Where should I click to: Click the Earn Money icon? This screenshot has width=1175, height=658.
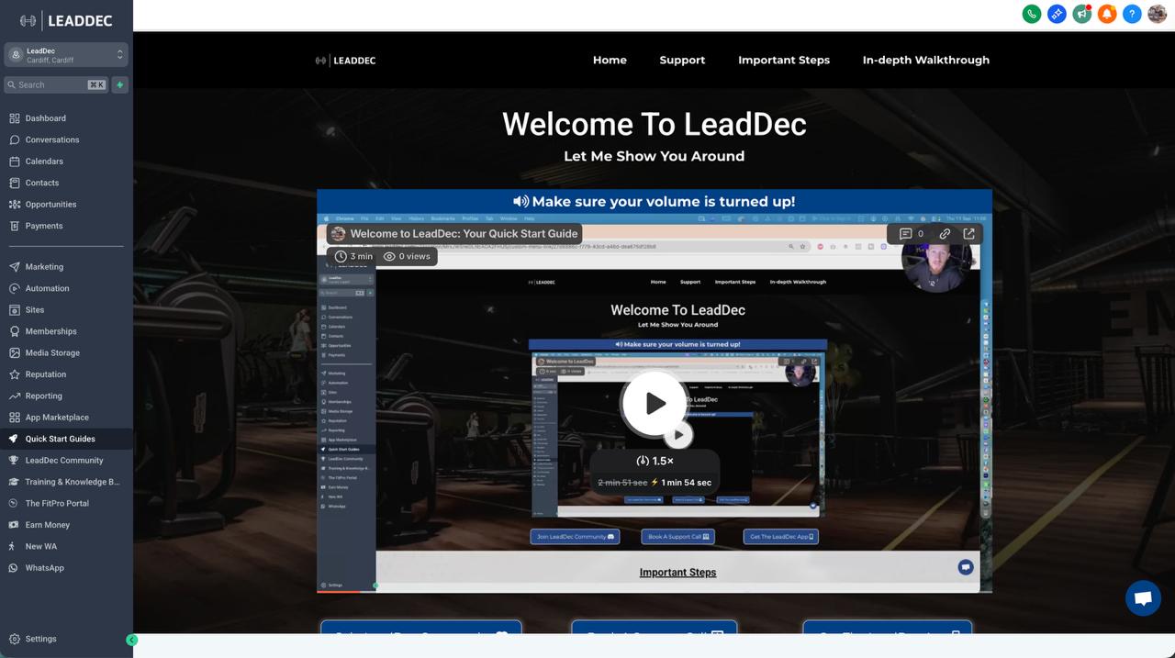[15, 525]
